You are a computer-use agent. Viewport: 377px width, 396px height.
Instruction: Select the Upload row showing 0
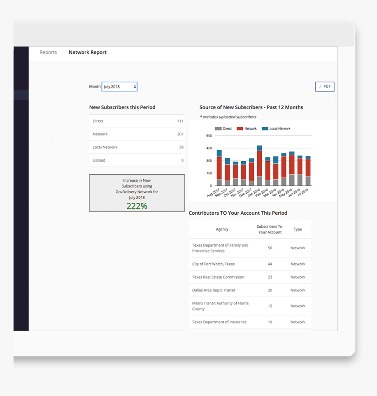pos(137,160)
